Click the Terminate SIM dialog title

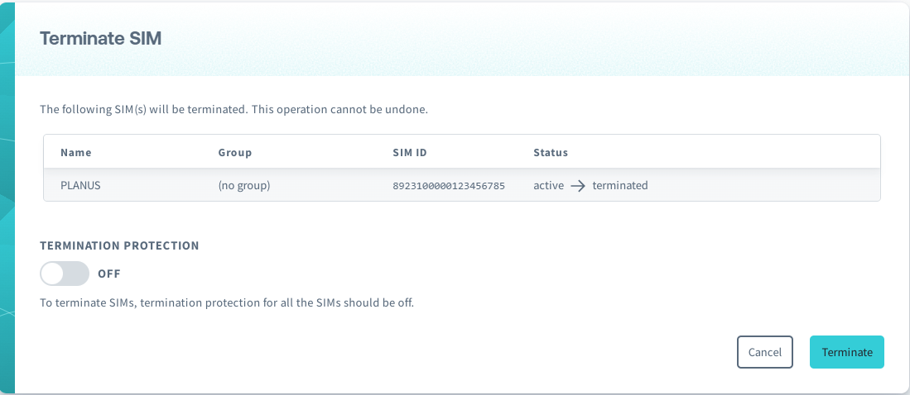pyautogui.click(x=101, y=39)
